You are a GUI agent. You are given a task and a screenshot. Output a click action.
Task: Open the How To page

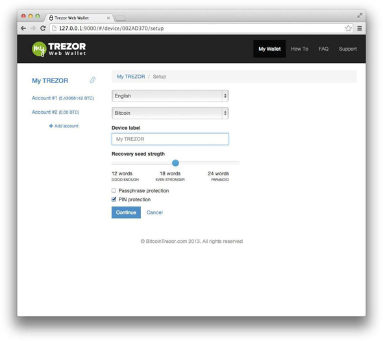tap(299, 49)
